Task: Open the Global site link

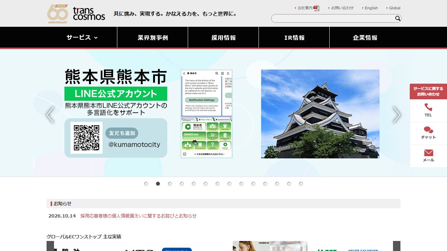Action: coord(394,8)
